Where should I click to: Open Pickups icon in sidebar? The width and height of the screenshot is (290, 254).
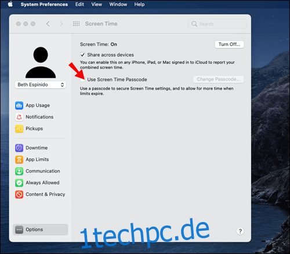[x=19, y=128]
